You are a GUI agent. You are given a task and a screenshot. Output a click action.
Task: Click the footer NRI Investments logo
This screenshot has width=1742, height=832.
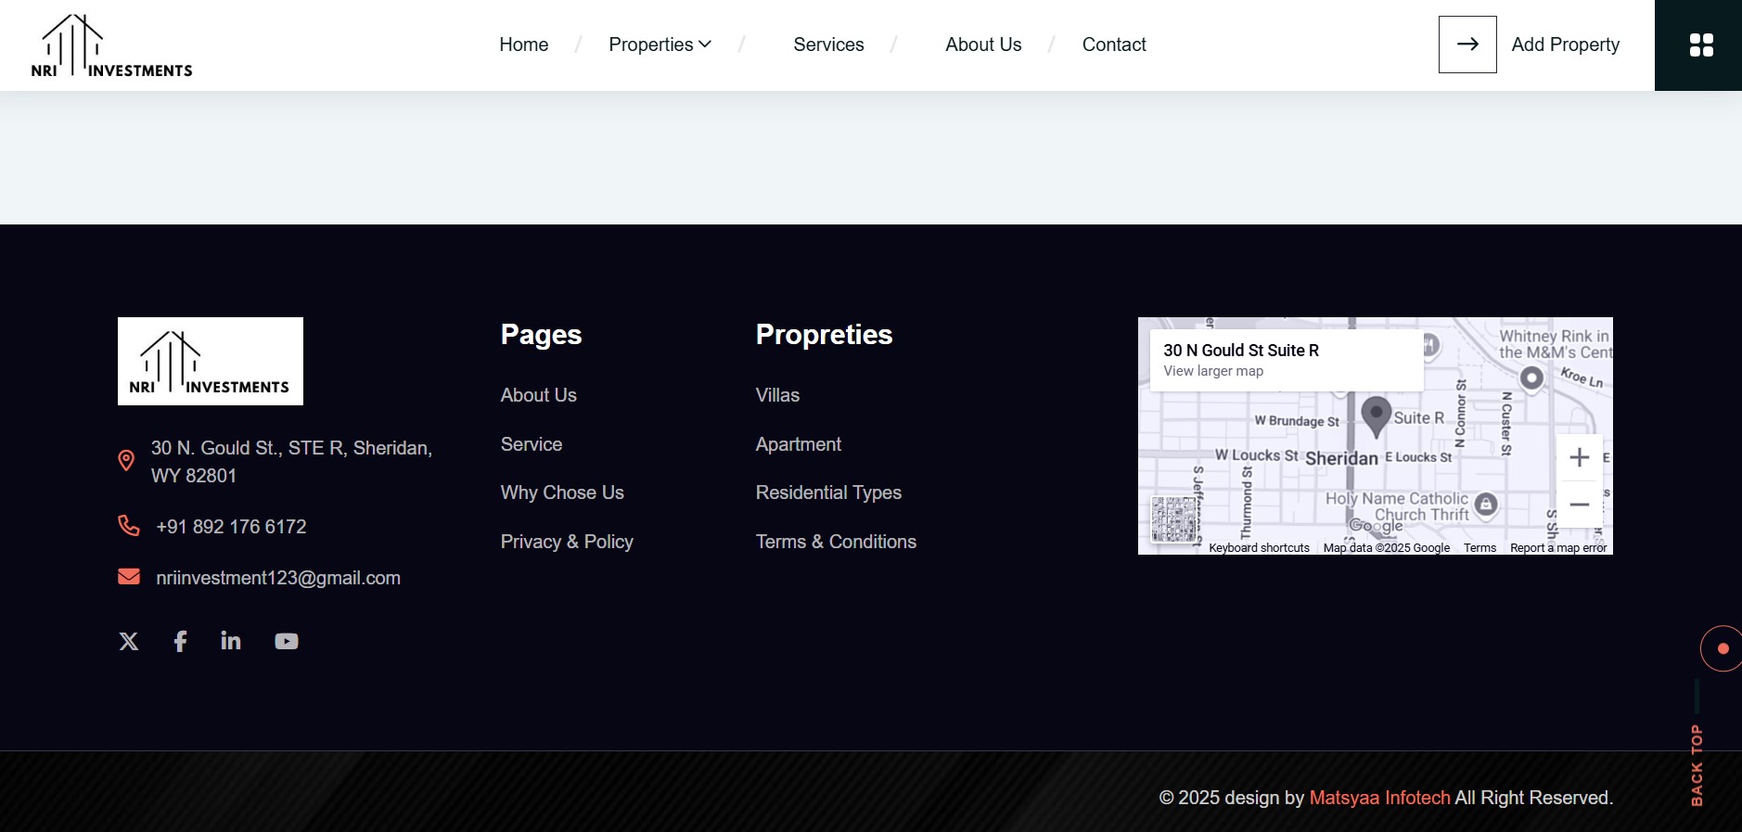point(211,362)
